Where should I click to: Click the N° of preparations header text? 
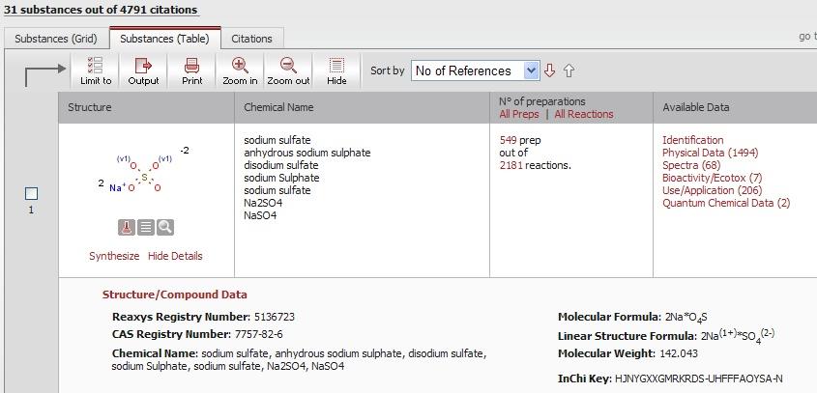[542, 101]
